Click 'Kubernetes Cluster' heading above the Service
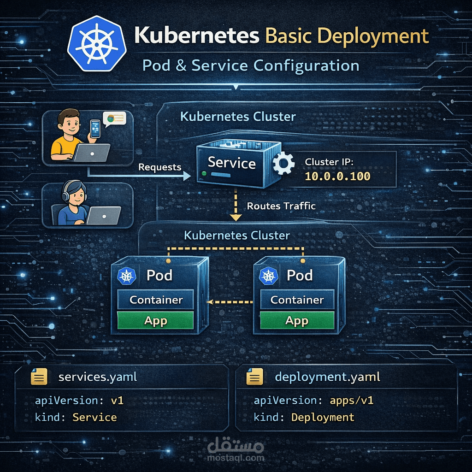 [x=238, y=117]
